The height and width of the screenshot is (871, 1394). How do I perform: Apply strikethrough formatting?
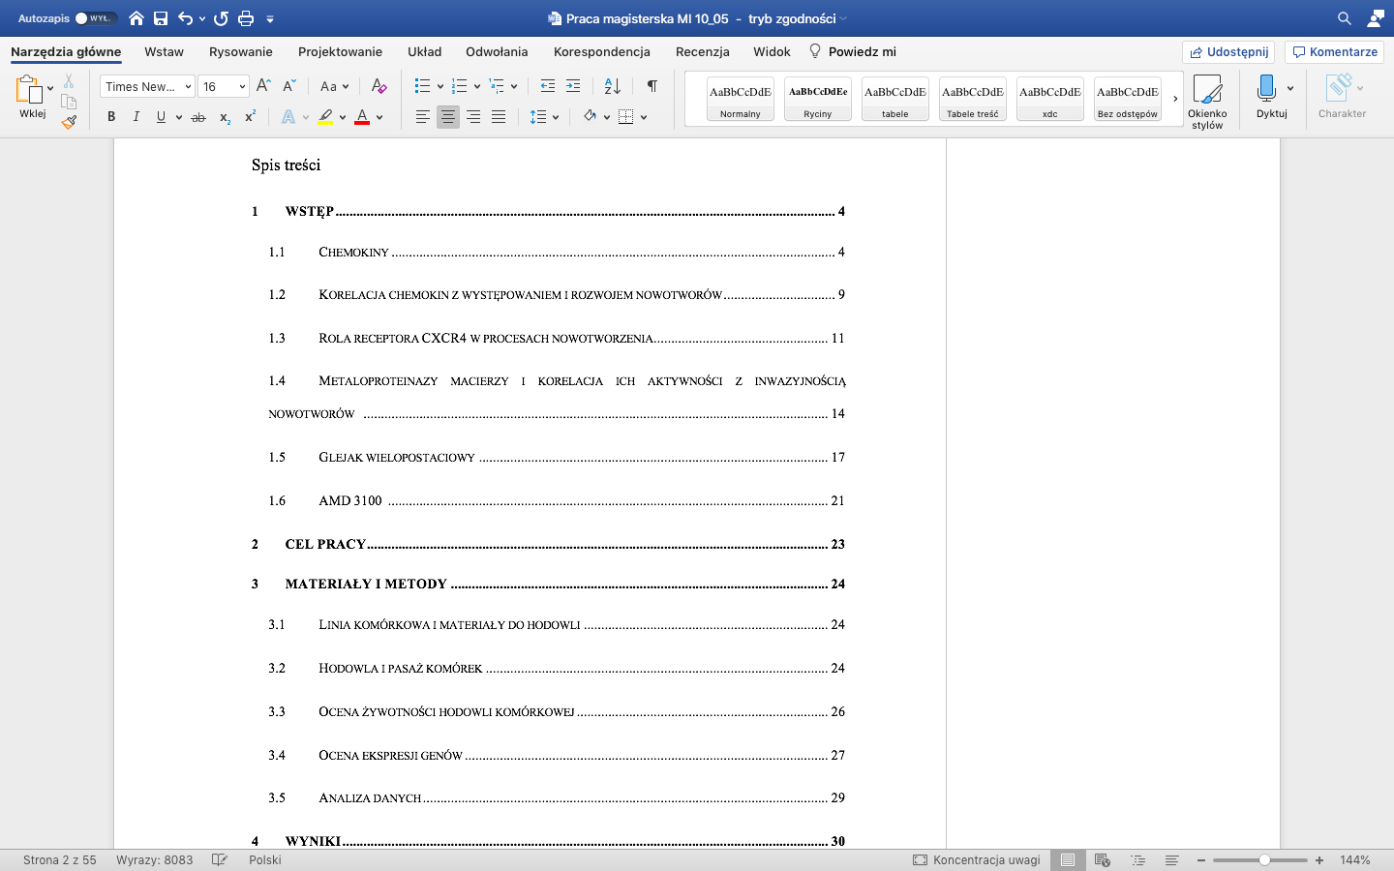click(x=198, y=117)
